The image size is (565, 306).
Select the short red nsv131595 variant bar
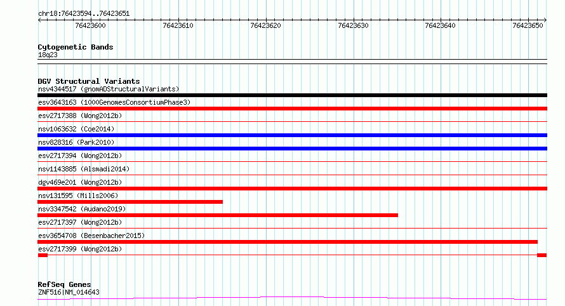click(x=130, y=202)
